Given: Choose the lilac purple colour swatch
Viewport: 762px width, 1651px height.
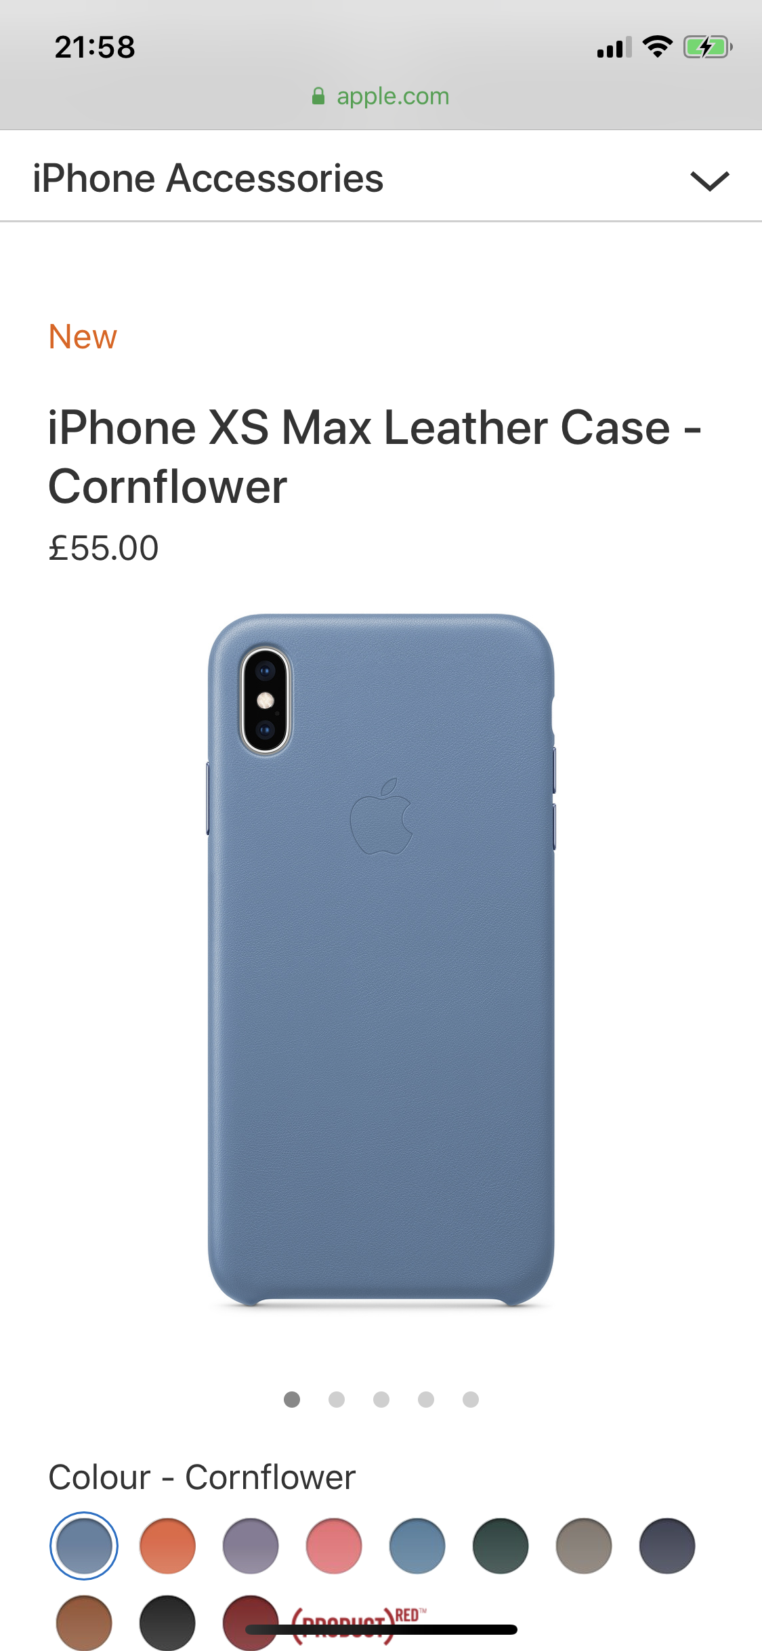Looking at the screenshot, I should 251,1546.
